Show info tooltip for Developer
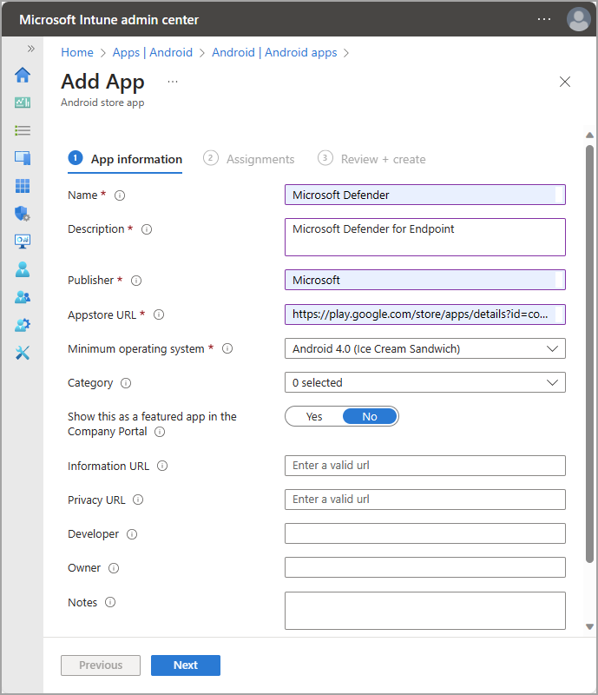598x695 pixels. point(132,534)
